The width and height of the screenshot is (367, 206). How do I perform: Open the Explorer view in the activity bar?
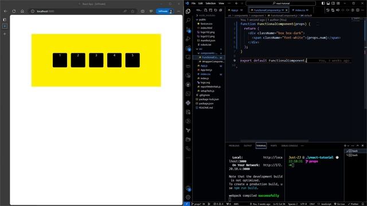click(188, 11)
